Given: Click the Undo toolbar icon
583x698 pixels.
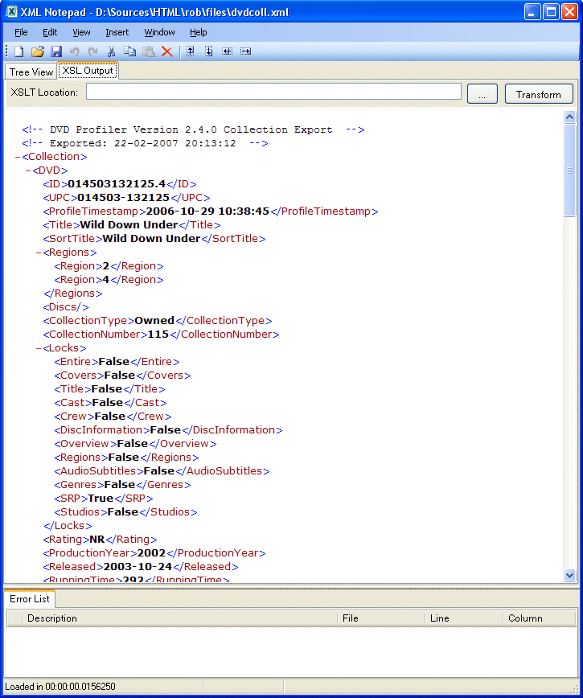Looking at the screenshot, I should pos(74,51).
